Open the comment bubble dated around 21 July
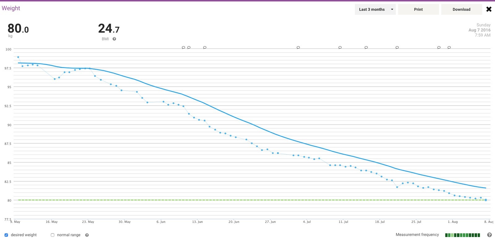 point(397,48)
